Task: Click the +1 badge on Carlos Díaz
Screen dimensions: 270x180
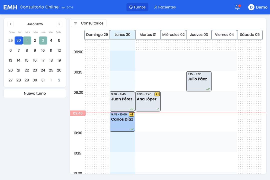Action: (x=131, y=114)
